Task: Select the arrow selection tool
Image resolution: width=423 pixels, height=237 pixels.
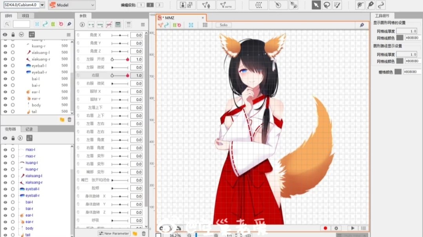Action: 316,5
